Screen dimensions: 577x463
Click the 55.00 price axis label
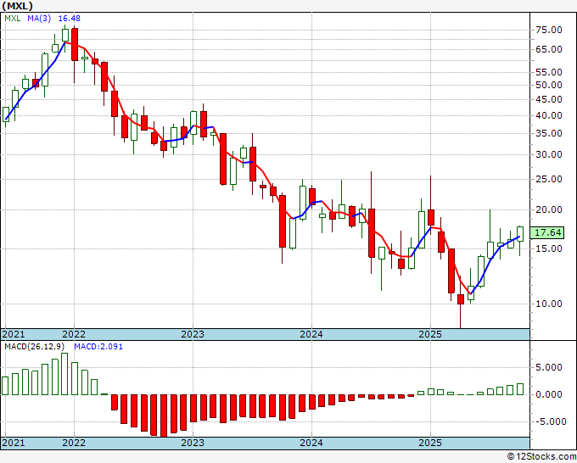(549, 72)
